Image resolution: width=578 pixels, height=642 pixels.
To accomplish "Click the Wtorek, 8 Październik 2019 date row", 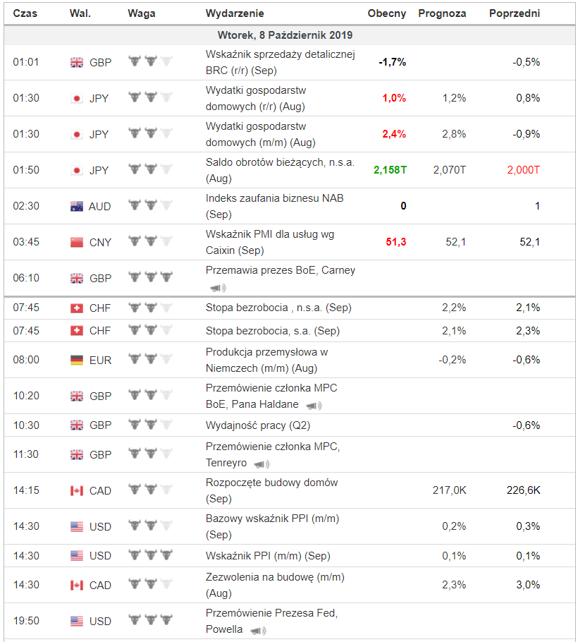I will (x=285, y=35).
